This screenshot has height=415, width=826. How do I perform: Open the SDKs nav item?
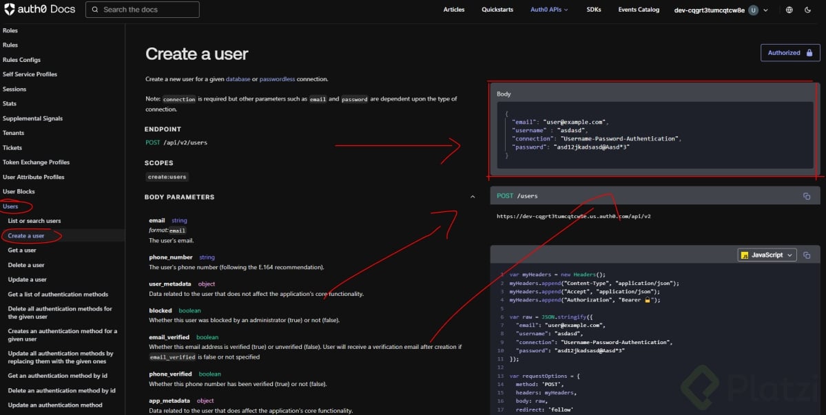(594, 10)
